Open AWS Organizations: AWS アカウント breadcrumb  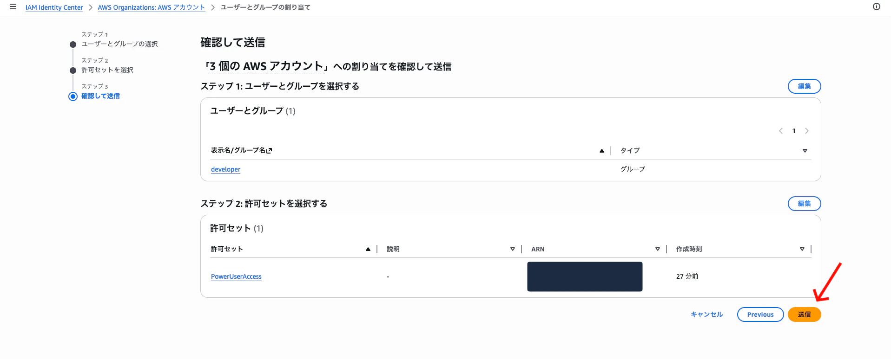click(151, 7)
